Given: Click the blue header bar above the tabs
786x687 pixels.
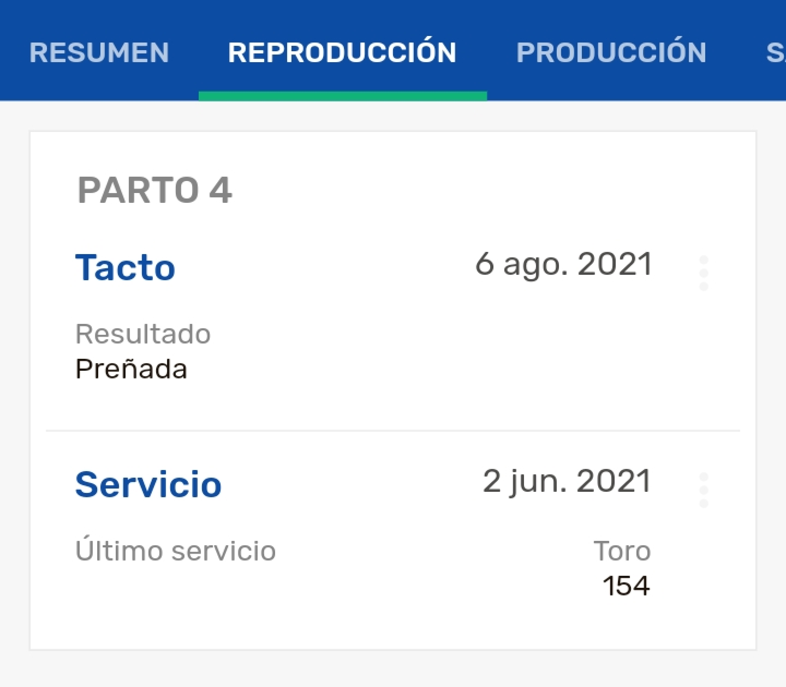Looking at the screenshot, I should (393, 13).
